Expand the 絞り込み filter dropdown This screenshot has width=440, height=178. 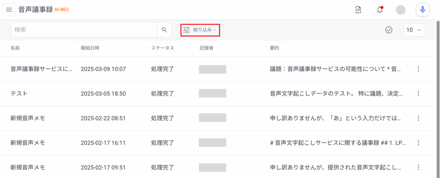pos(200,30)
